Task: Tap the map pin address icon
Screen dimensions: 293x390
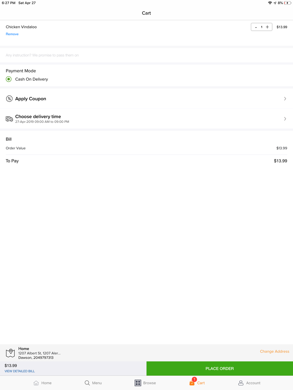Action: tap(10, 353)
